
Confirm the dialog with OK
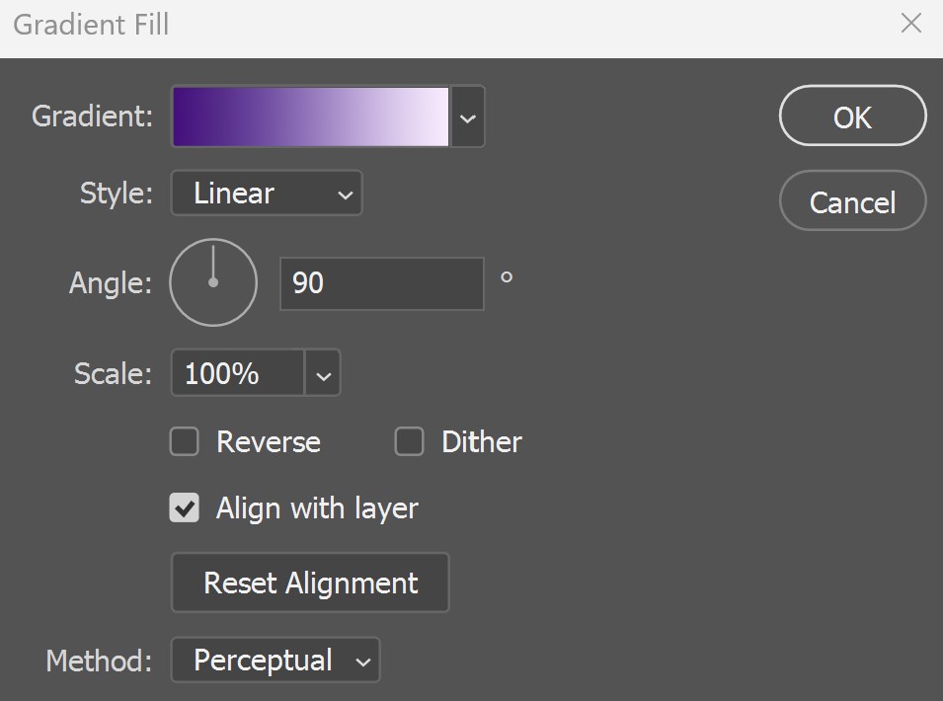[x=853, y=117]
